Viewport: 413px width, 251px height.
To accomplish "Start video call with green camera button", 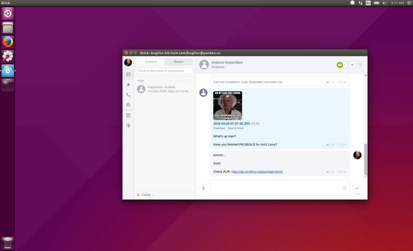I will [340, 65].
